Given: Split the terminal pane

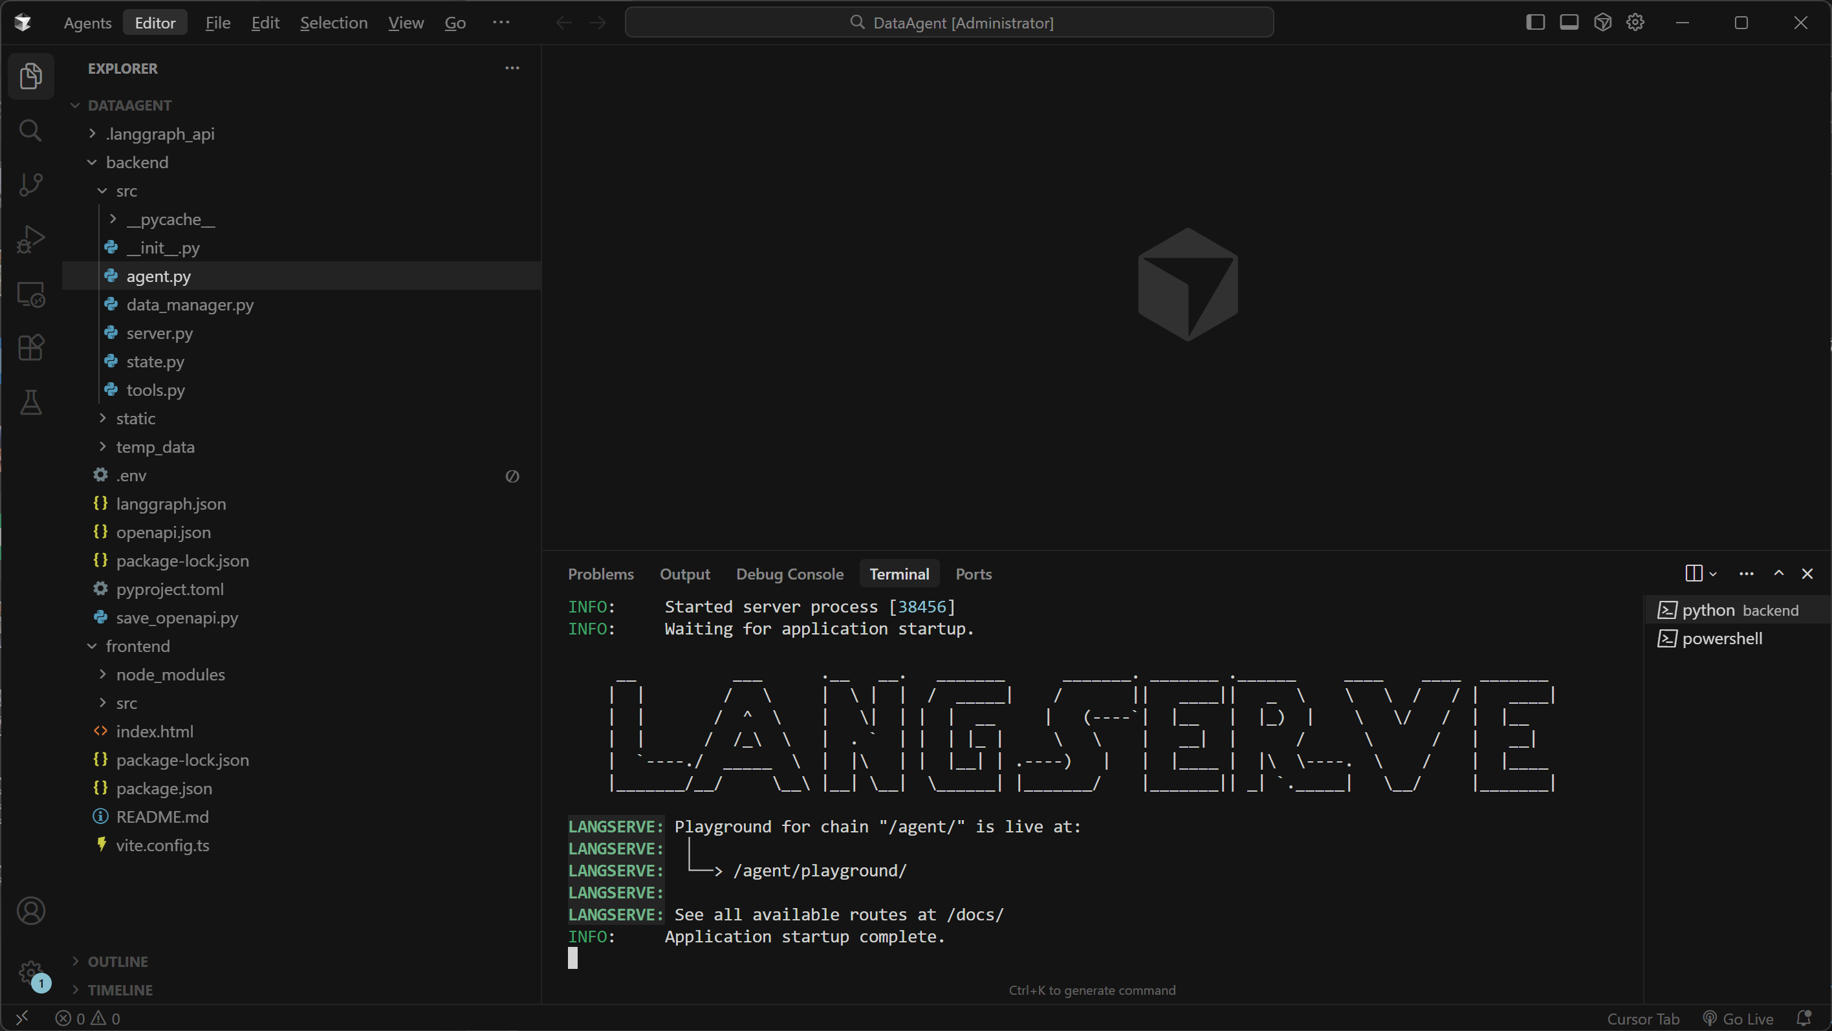Looking at the screenshot, I should tap(1694, 573).
